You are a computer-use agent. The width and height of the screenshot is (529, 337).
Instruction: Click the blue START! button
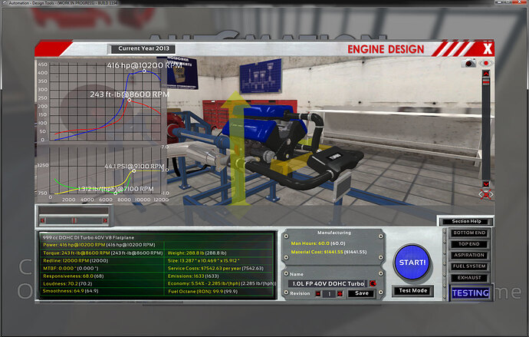(x=412, y=263)
